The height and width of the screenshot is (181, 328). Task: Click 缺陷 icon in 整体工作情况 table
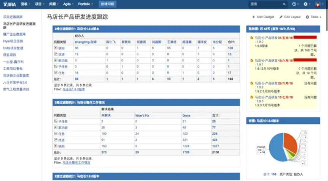(56, 146)
